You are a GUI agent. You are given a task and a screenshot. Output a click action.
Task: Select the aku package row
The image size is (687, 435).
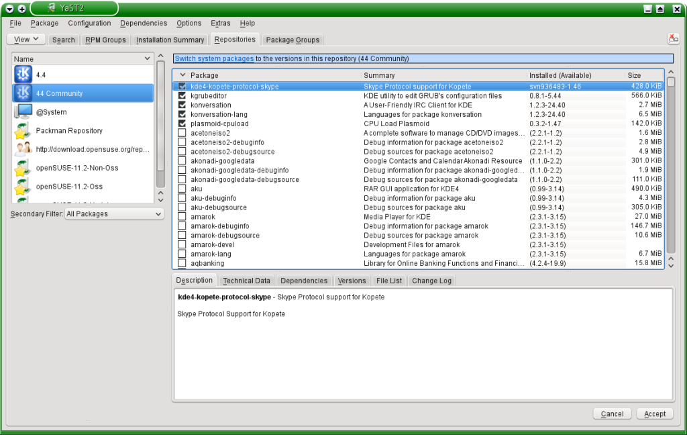pyautogui.click(x=419, y=189)
